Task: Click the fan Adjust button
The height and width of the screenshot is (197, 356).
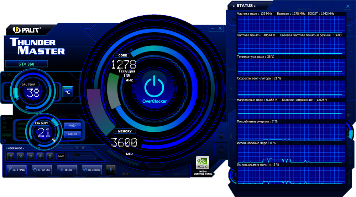Action: pyautogui.click(x=72, y=134)
